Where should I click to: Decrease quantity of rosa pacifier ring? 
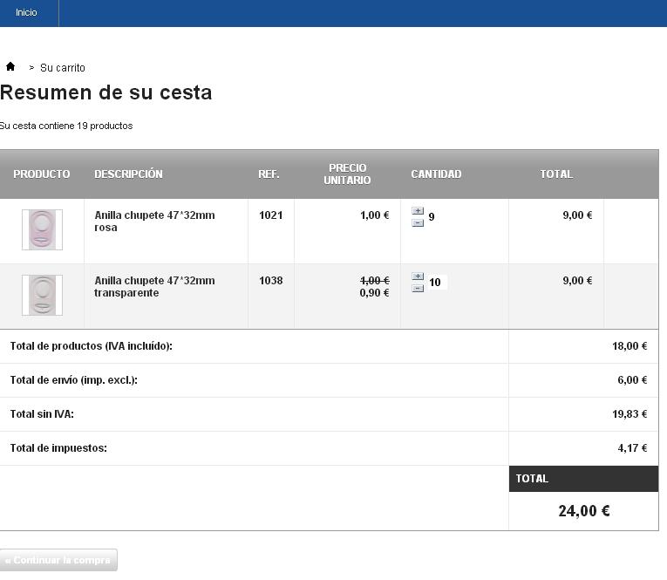418,222
